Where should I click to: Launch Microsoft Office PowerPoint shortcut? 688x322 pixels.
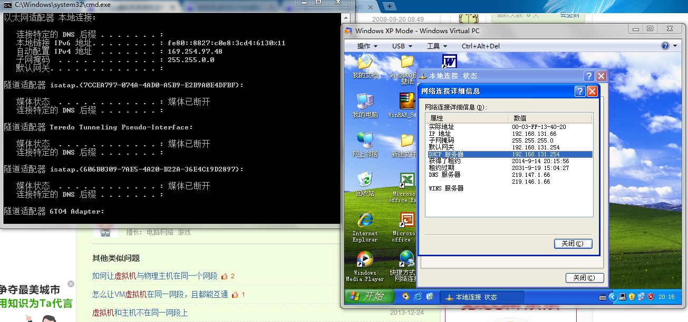click(405, 227)
